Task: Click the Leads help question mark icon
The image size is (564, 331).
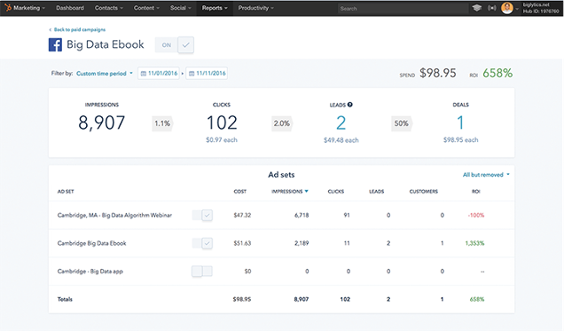Action: click(350, 105)
